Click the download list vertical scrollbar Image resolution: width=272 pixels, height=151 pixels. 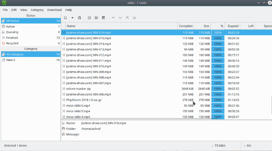tap(271, 105)
